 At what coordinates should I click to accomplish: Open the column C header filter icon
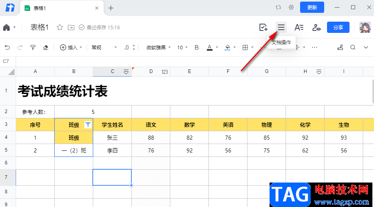[x=126, y=72]
